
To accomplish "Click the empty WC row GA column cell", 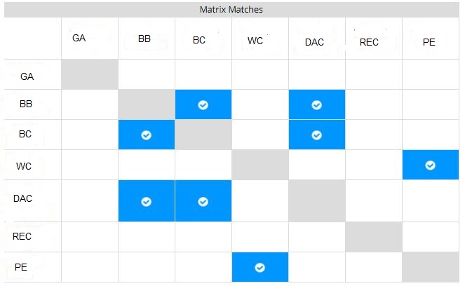I will 89,165.
